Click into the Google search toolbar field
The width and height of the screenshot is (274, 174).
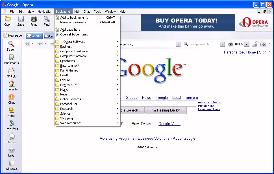pyautogui.click(x=204, y=44)
